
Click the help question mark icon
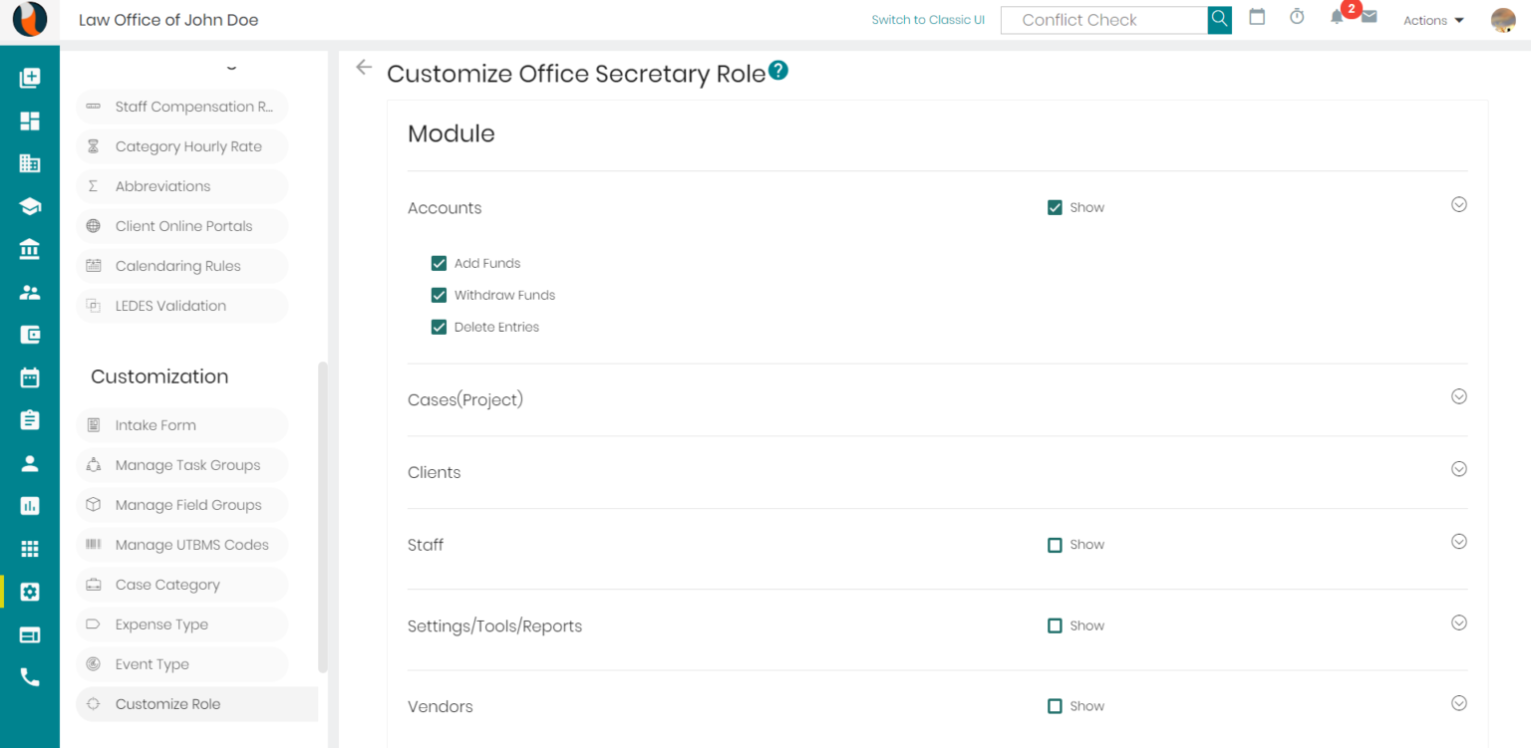pos(778,71)
